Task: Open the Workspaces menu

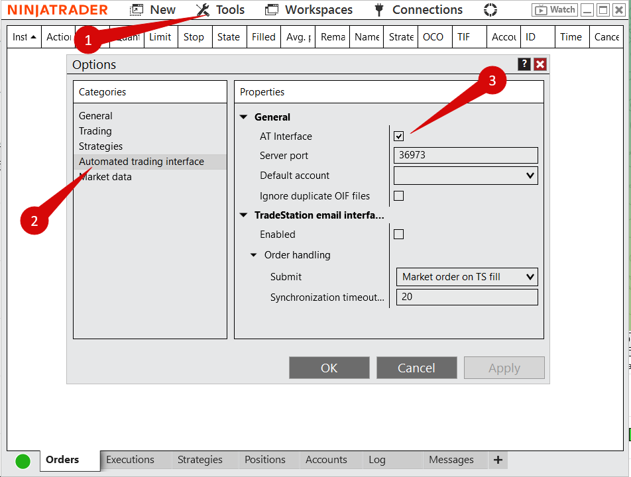Action: coord(318,10)
